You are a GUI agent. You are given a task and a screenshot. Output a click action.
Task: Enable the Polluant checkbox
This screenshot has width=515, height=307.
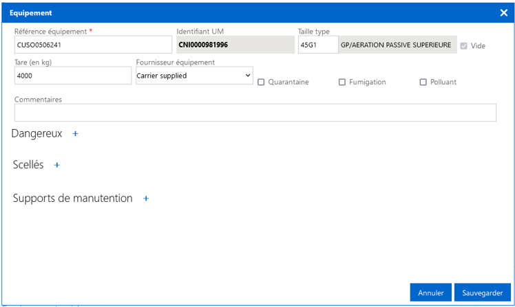[423, 82]
